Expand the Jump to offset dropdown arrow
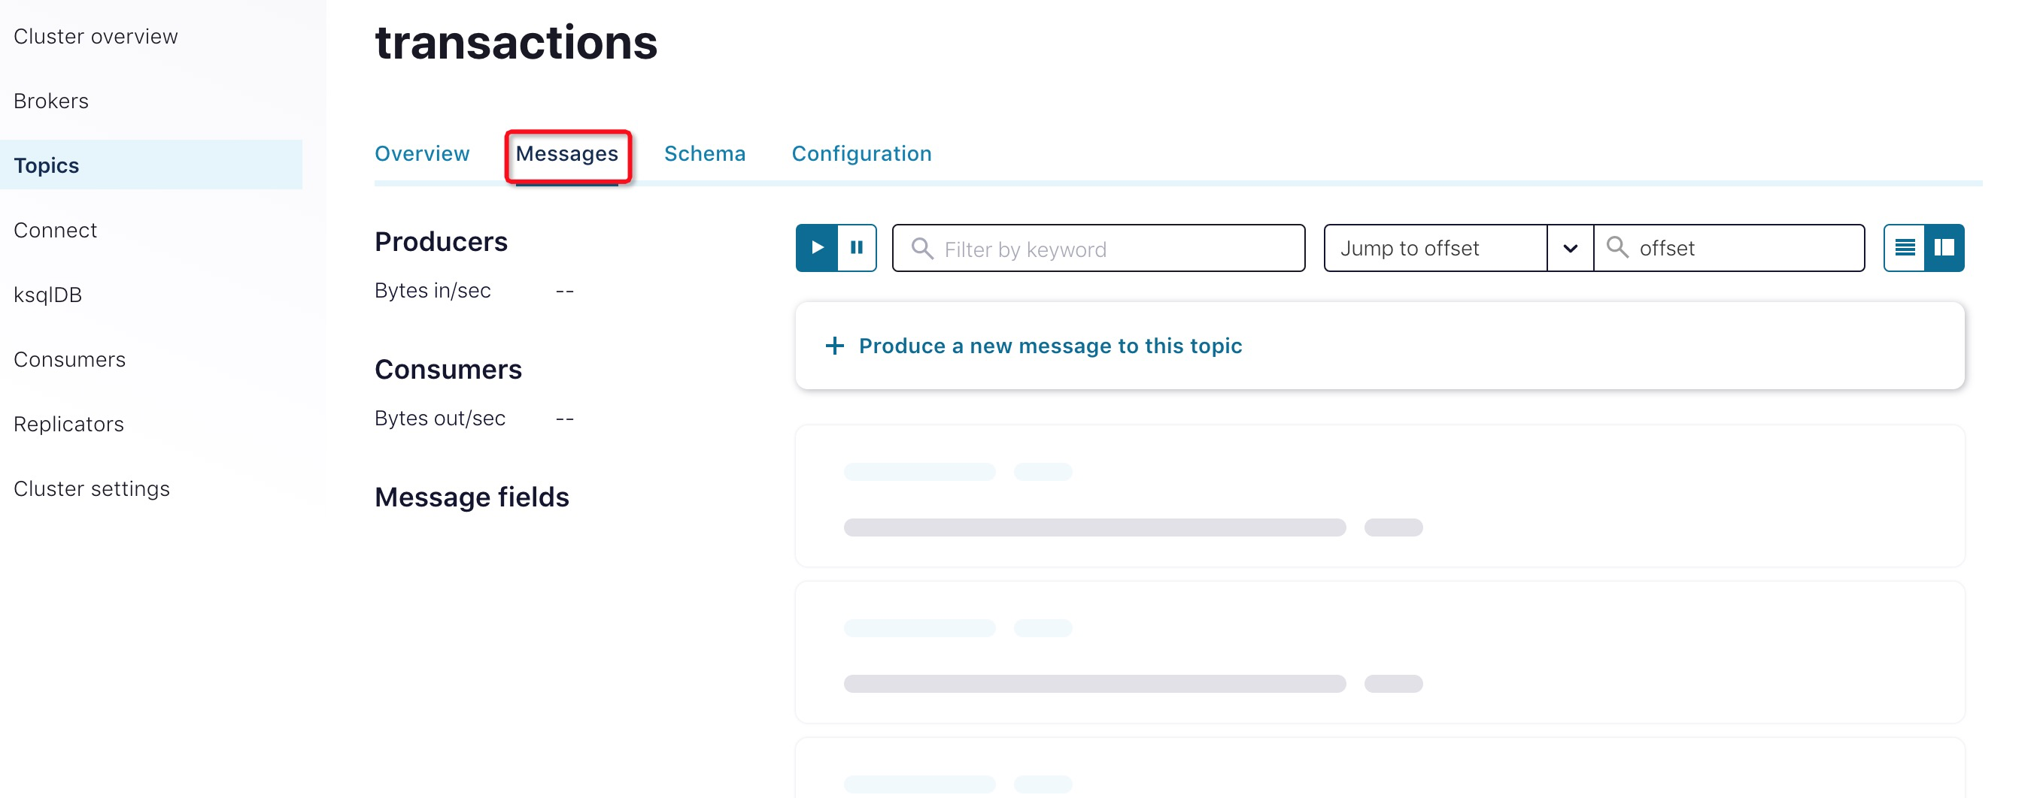The width and height of the screenshot is (2043, 798). click(x=1570, y=248)
